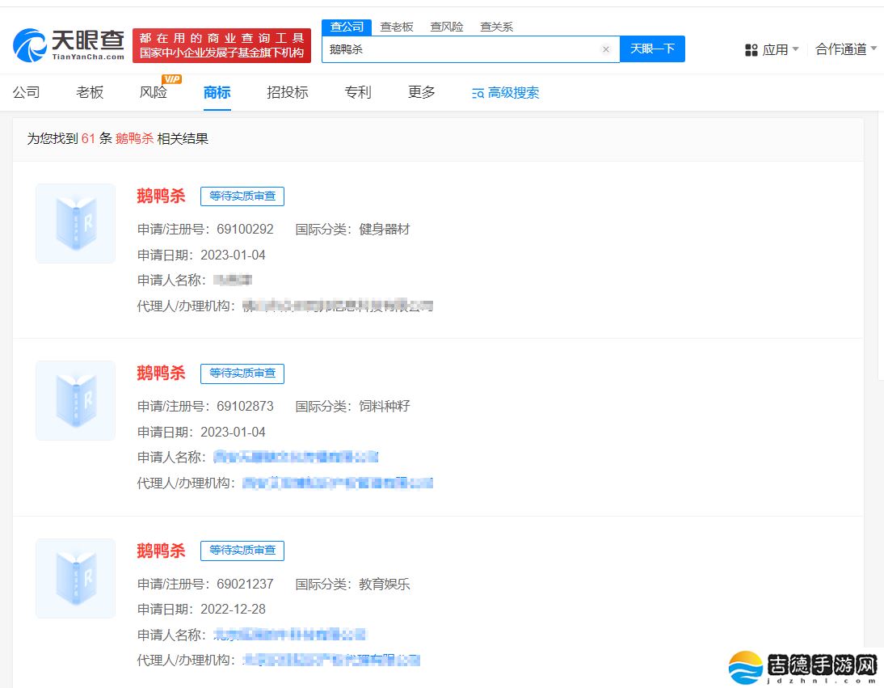Expand the 应用 dropdown menu
Screen dimensions: 884x688
[795, 49]
